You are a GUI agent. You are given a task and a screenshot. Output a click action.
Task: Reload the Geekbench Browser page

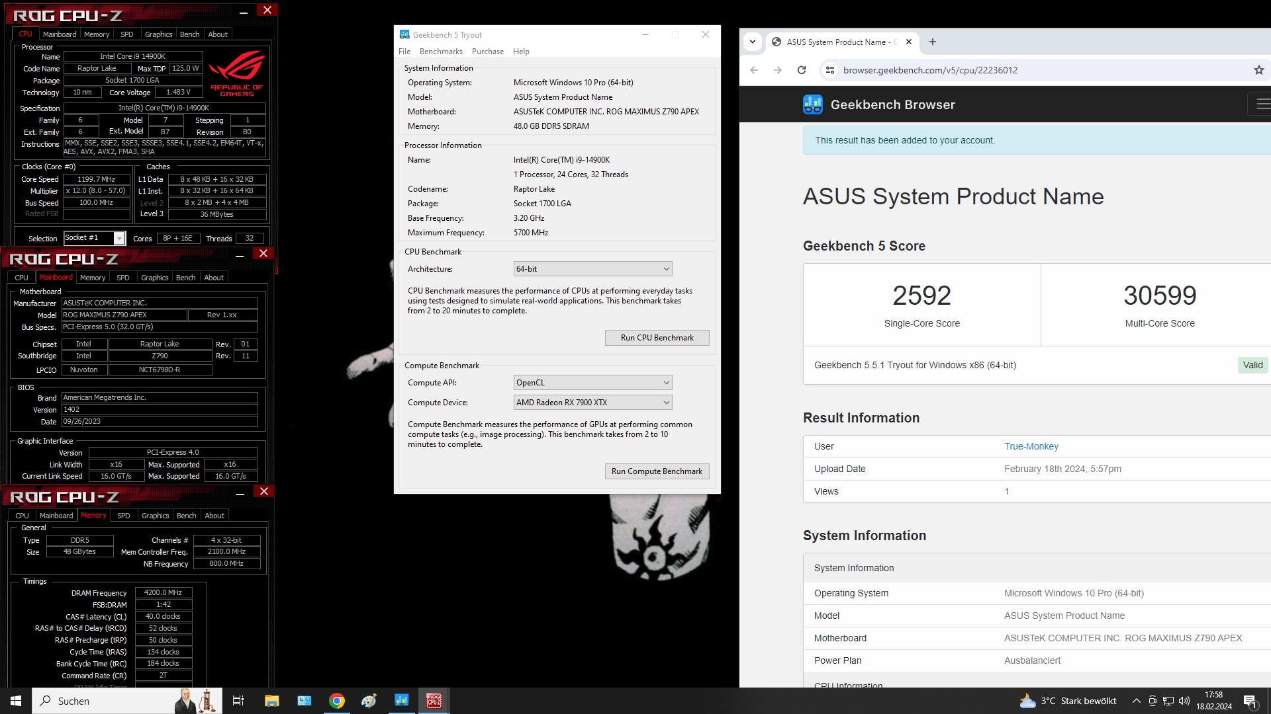pos(802,70)
